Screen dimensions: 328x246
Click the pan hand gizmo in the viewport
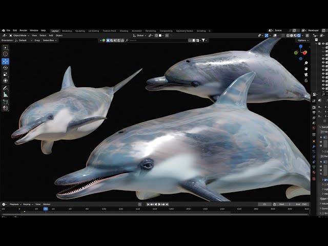point(306,69)
